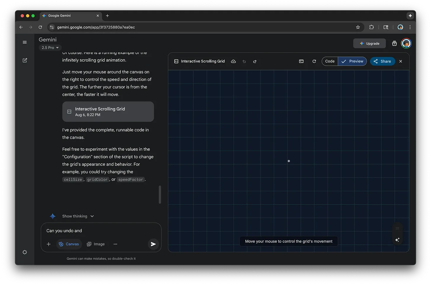Image resolution: width=431 pixels, height=285 pixels.
Task: Select the Image tool option
Action: (96, 244)
